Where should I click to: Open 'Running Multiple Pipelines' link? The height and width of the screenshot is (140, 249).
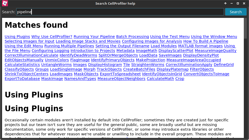[x=69, y=46]
